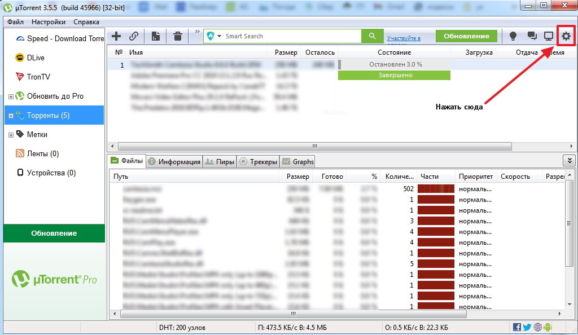Open search provider shield dropdown

214,36
